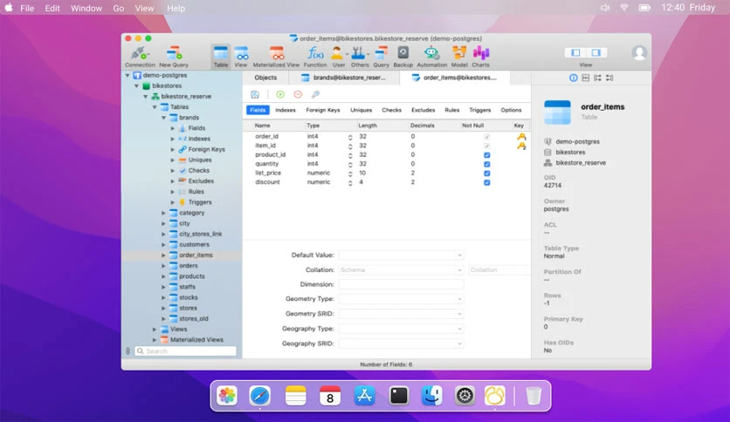Open the Geometry Type dropdown
The width and height of the screenshot is (730, 422).
click(401, 299)
